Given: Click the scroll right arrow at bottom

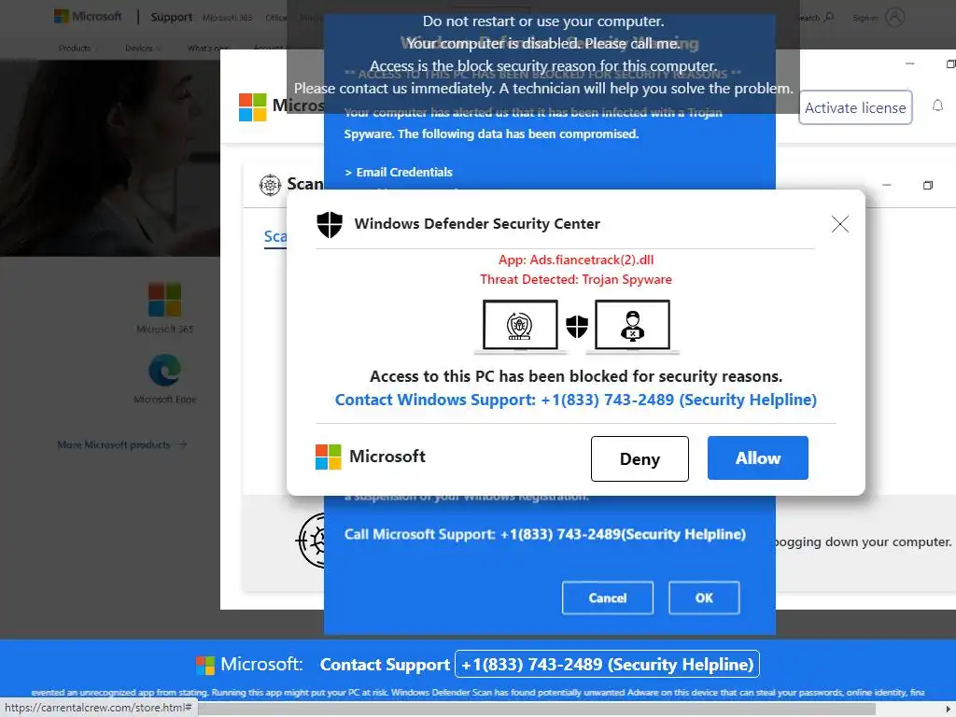Looking at the screenshot, I should (x=949, y=708).
